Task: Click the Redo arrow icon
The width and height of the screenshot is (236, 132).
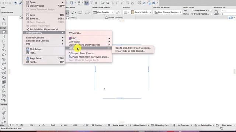Action: (x=9, y=3)
